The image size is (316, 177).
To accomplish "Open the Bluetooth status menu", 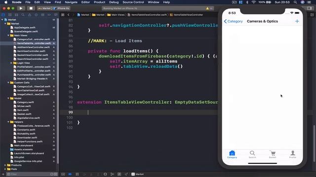I will (x=247, y=2).
